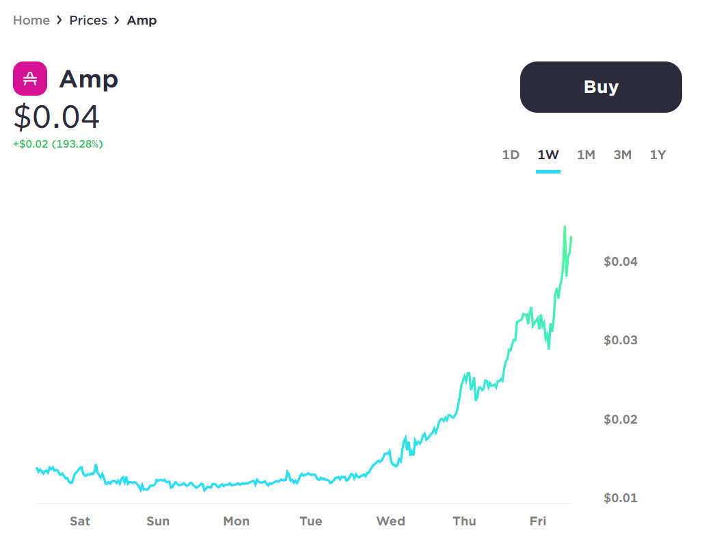View the 1Y price chart
The image size is (702, 550).
(658, 155)
